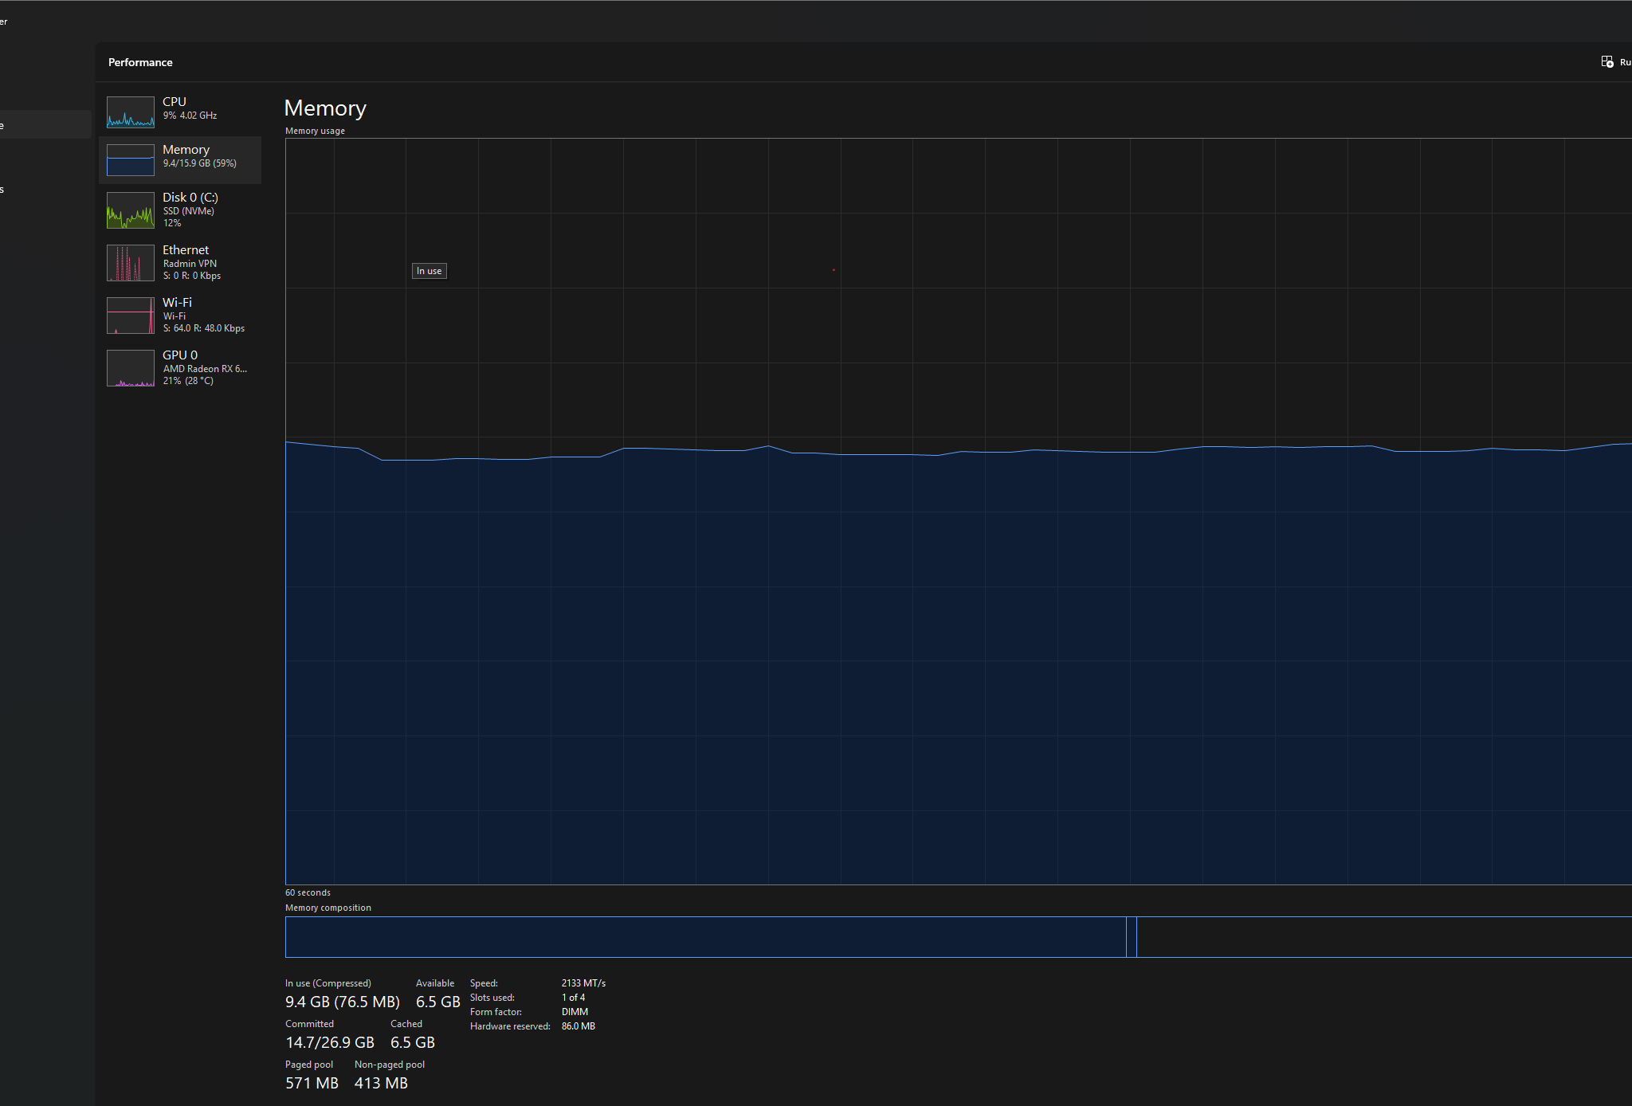
Task: Click the Memory page title
Action: pos(325,108)
